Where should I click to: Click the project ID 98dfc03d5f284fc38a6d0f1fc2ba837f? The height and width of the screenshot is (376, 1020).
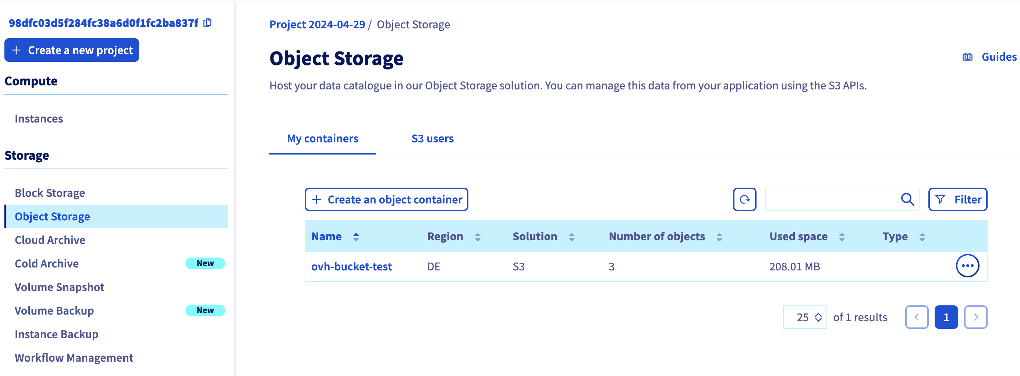coord(103,23)
